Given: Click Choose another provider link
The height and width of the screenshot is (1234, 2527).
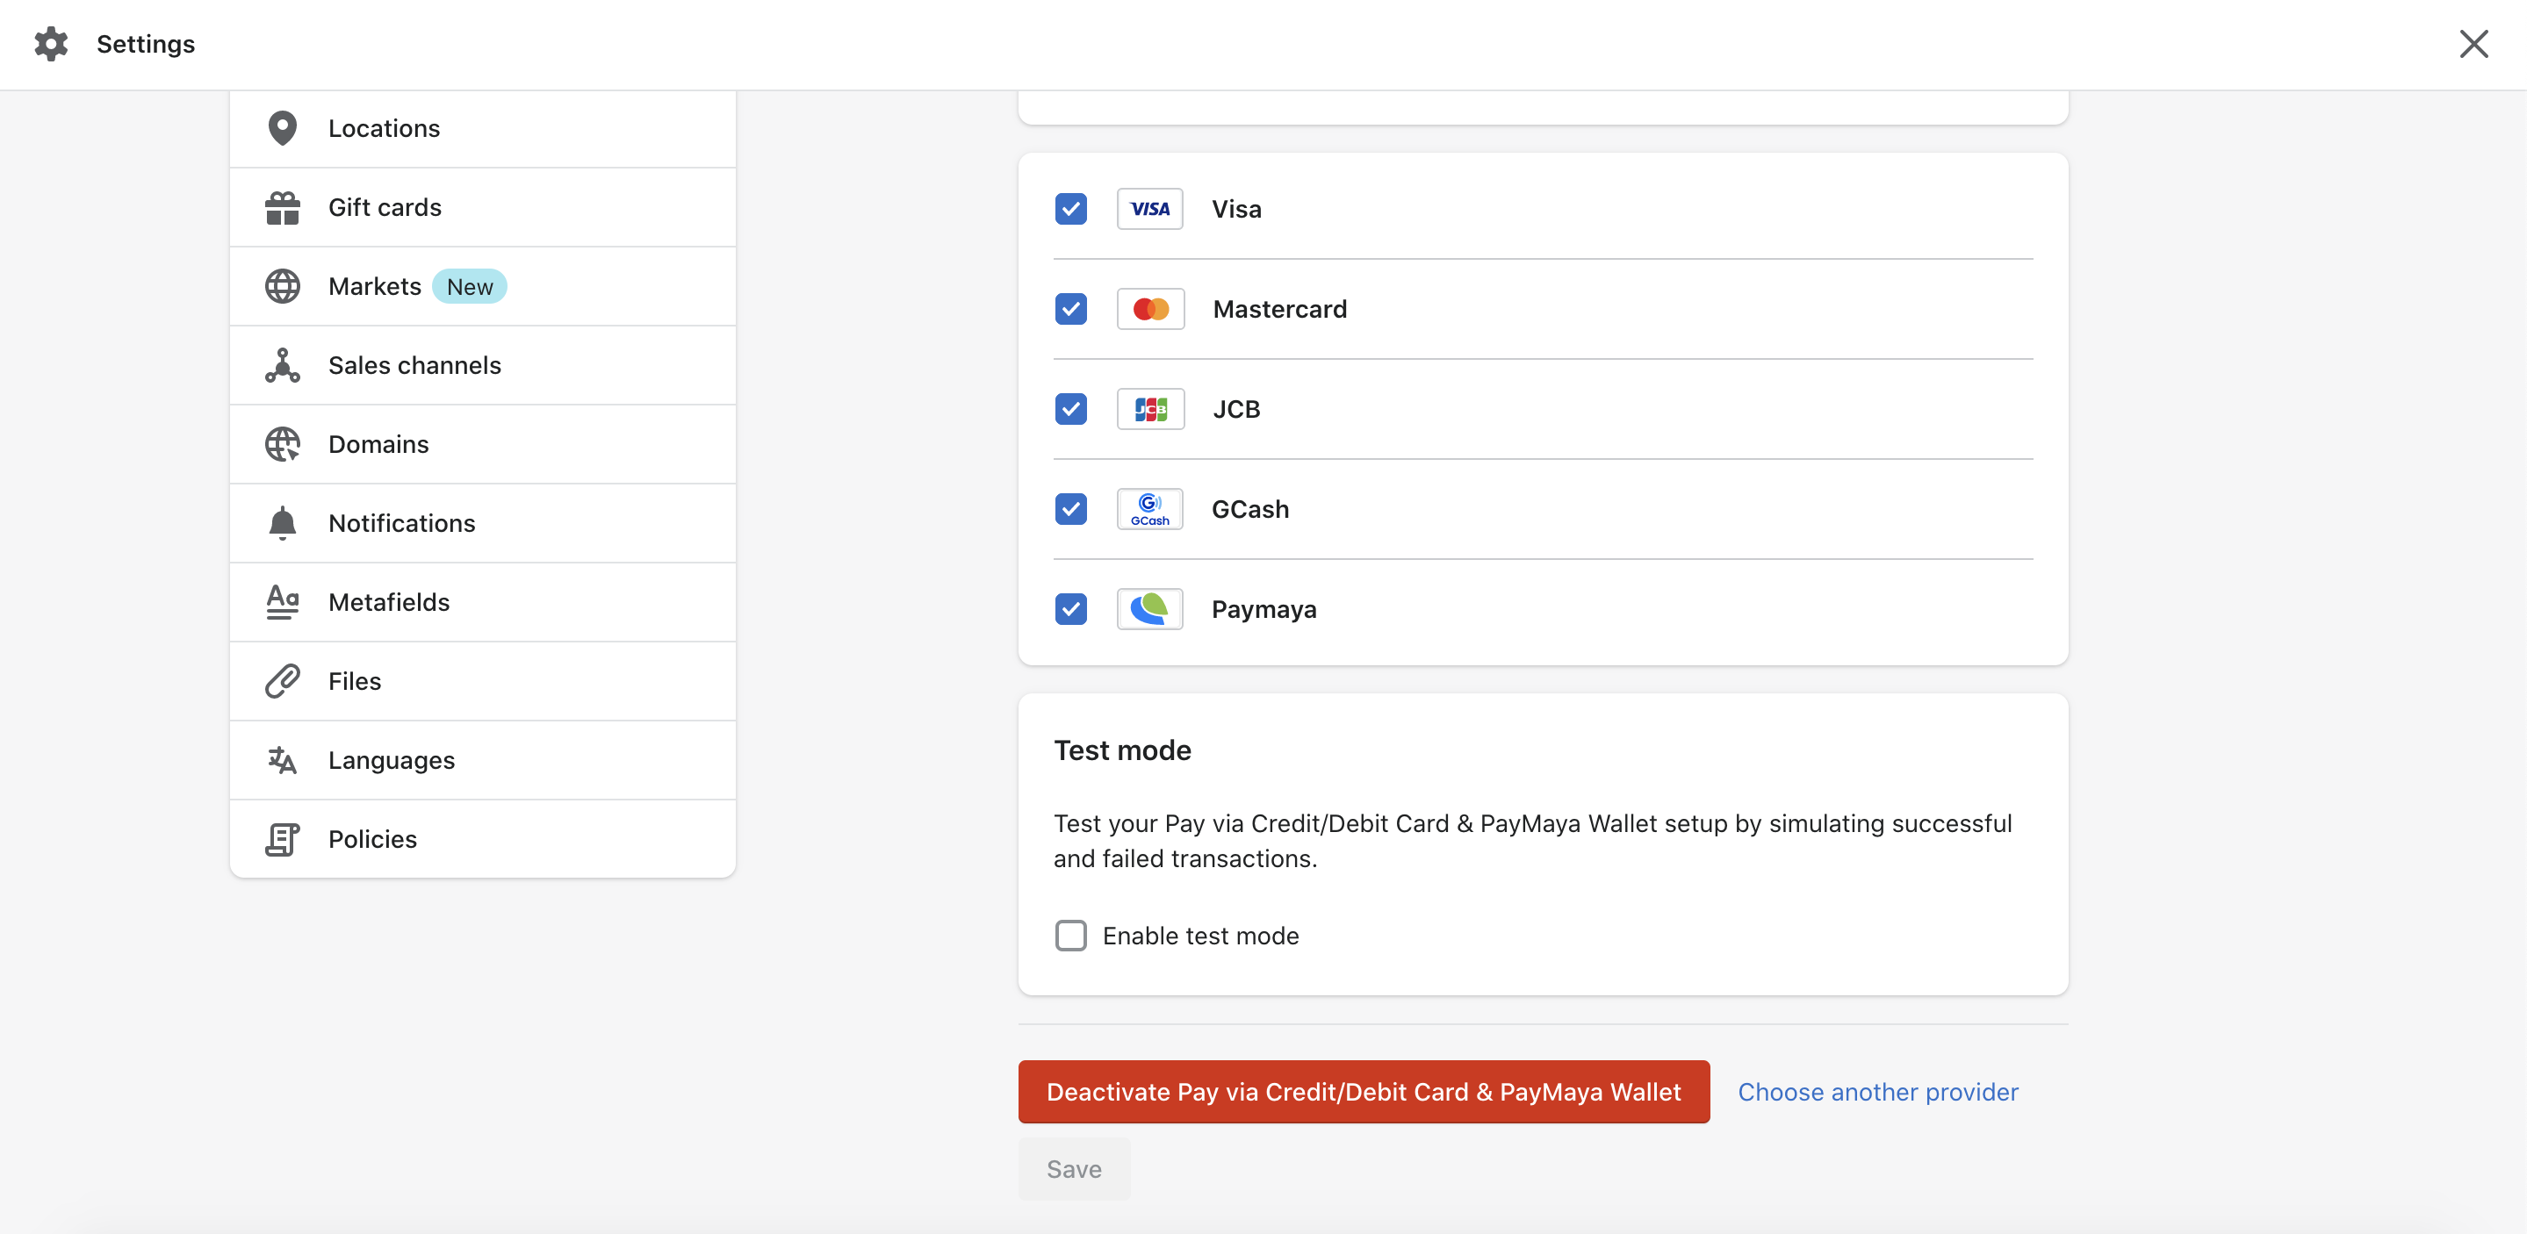Looking at the screenshot, I should pyautogui.click(x=1877, y=1092).
